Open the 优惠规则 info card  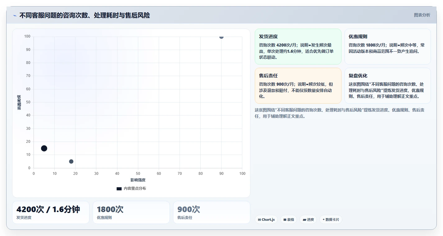click(x=388, y=47)
